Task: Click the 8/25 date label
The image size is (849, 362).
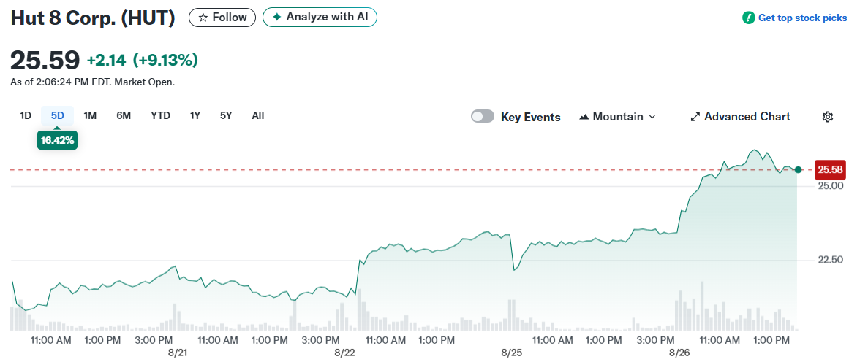Action: tap(512, 353)
